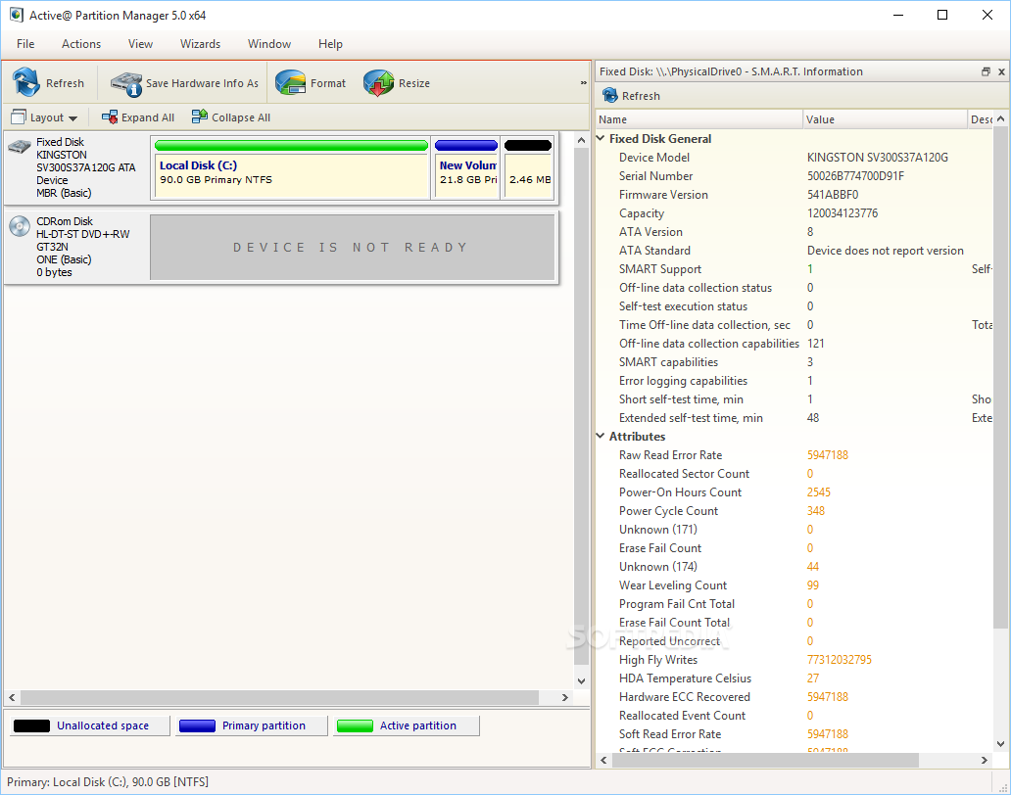The height and width of the screenshot is (795, 1011).
Task: Select the Local Disk (C:) partition
Action: click(291, 168)
